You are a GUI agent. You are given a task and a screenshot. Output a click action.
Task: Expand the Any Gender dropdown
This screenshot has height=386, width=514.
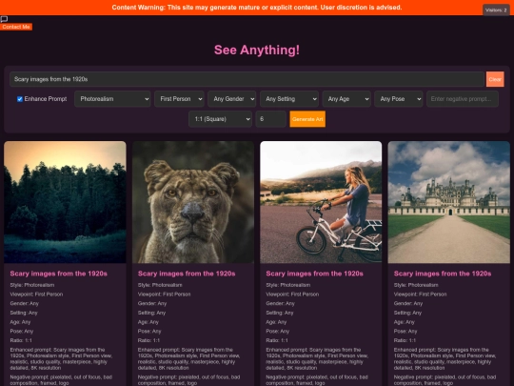tap(231, 99)
